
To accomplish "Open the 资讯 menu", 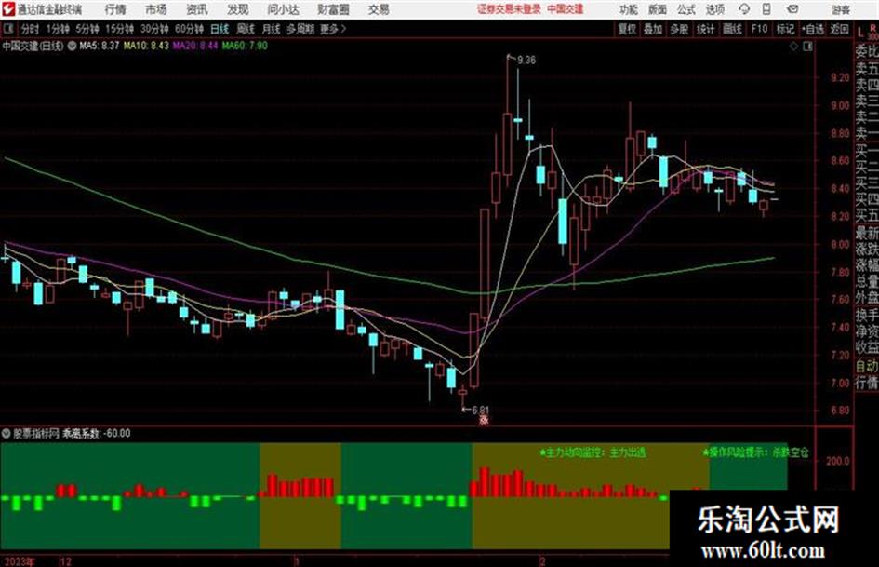I will [197, 9].
